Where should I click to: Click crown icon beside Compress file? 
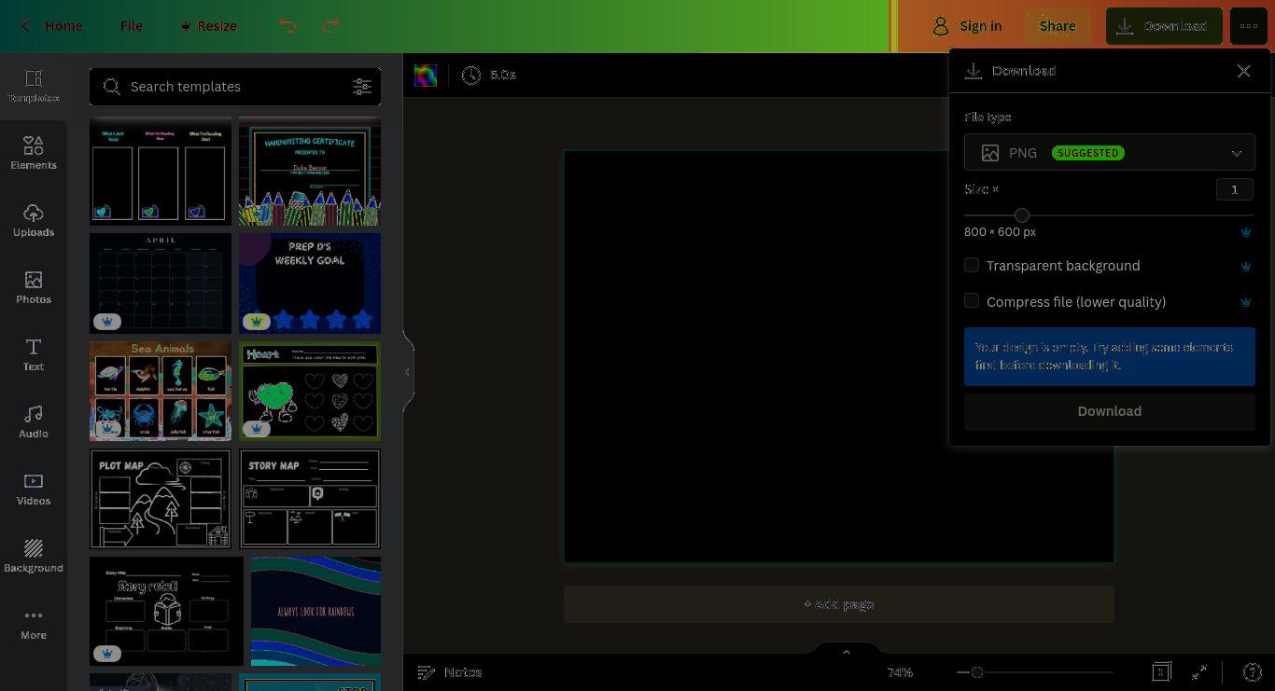(1245, 302)
